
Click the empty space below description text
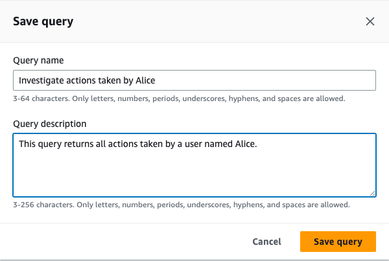[x=194, y=175]
